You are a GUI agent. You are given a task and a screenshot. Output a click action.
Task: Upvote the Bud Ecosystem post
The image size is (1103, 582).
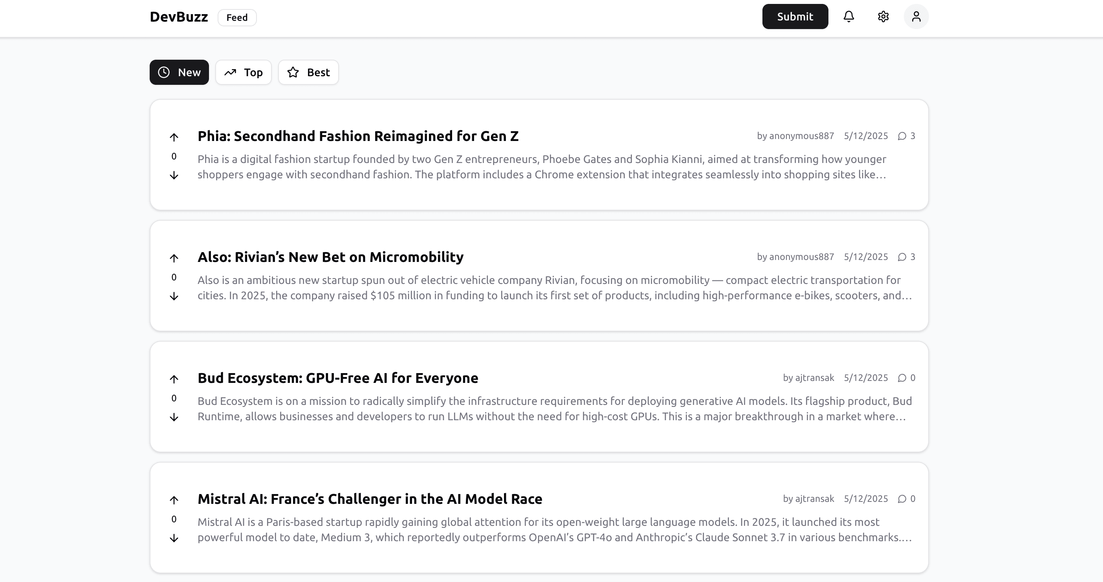(174, 378)
